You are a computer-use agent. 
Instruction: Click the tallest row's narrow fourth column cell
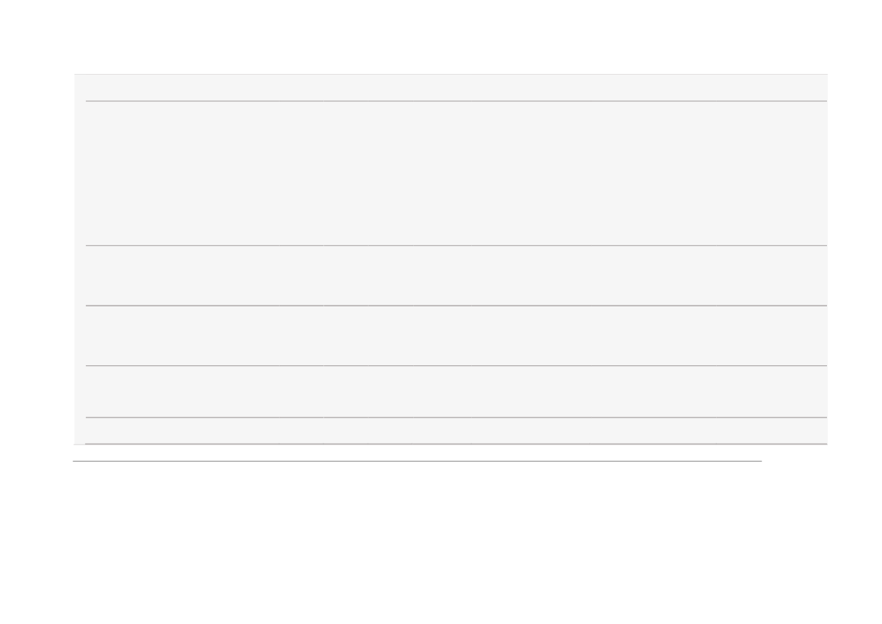390,174
